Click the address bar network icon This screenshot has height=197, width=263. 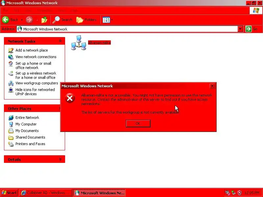tap(20, 29)
